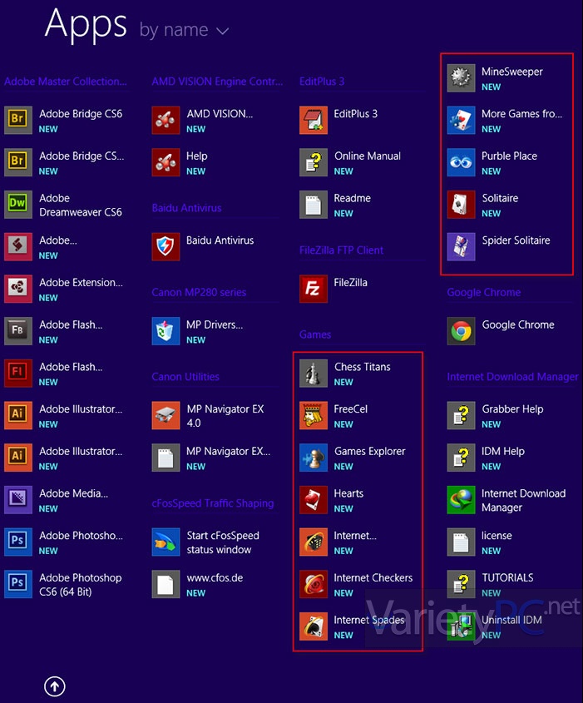Launch FileZilla icon
This screenshot has width=583, height=703.
pyautogui.click(x=314, y=289)
